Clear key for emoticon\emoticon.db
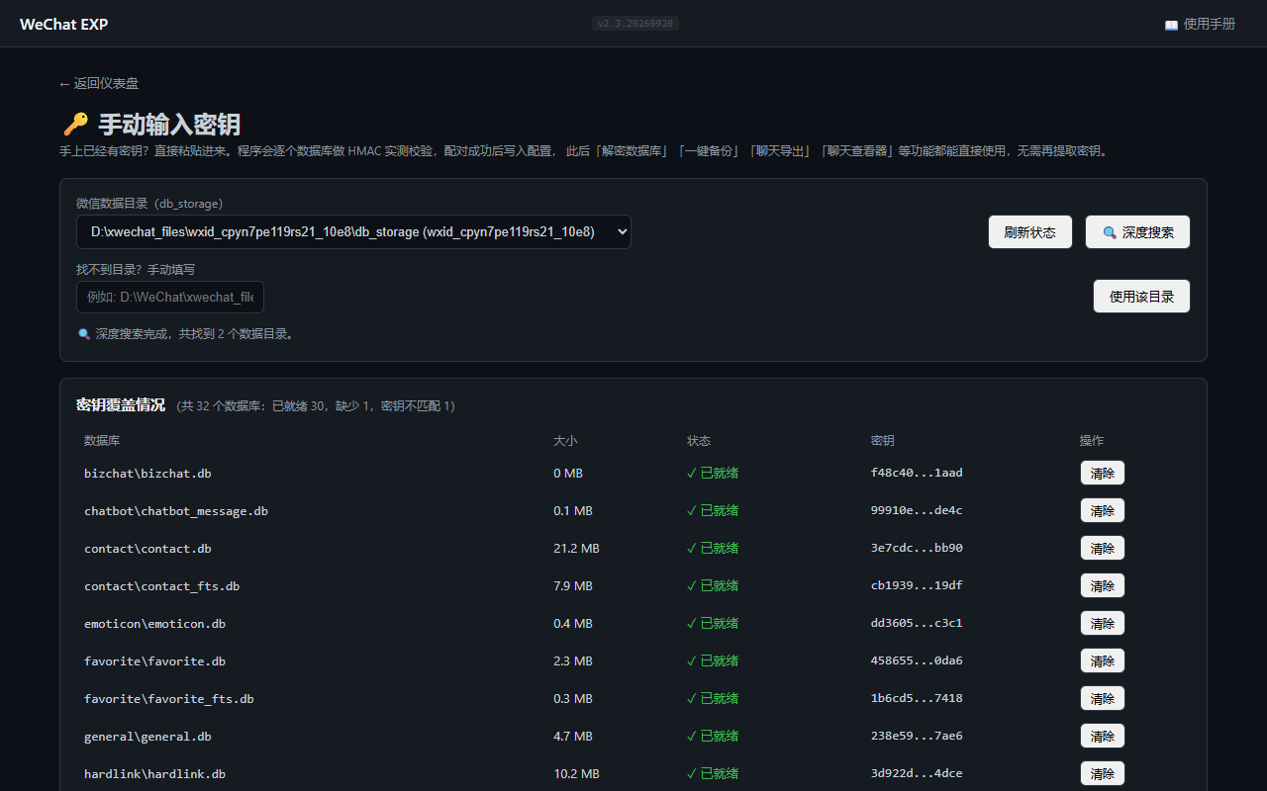This screenshot has width=1267, height=791. 1102,624
